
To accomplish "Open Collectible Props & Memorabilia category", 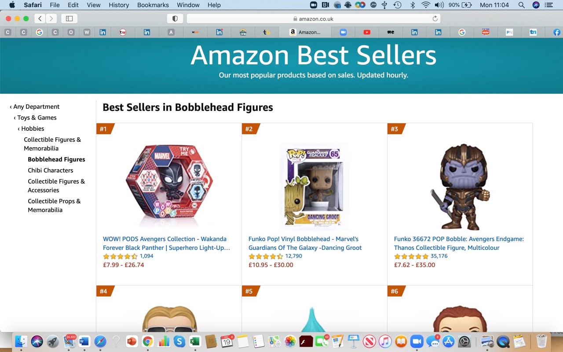I will 54,205.
